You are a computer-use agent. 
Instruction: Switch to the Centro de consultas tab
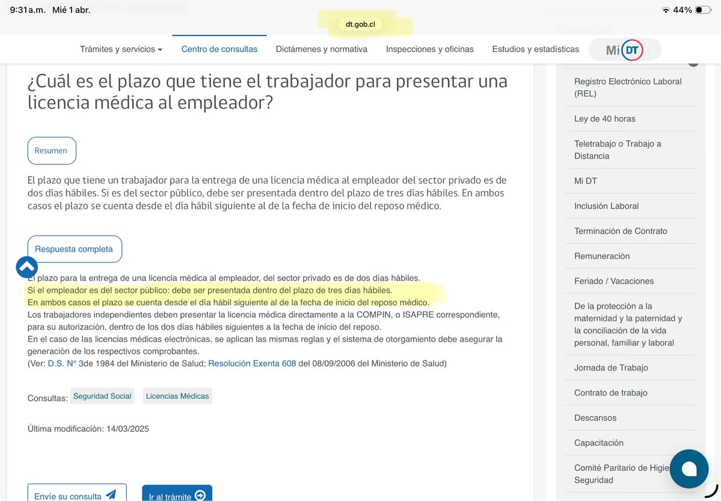tap(219, 50)
